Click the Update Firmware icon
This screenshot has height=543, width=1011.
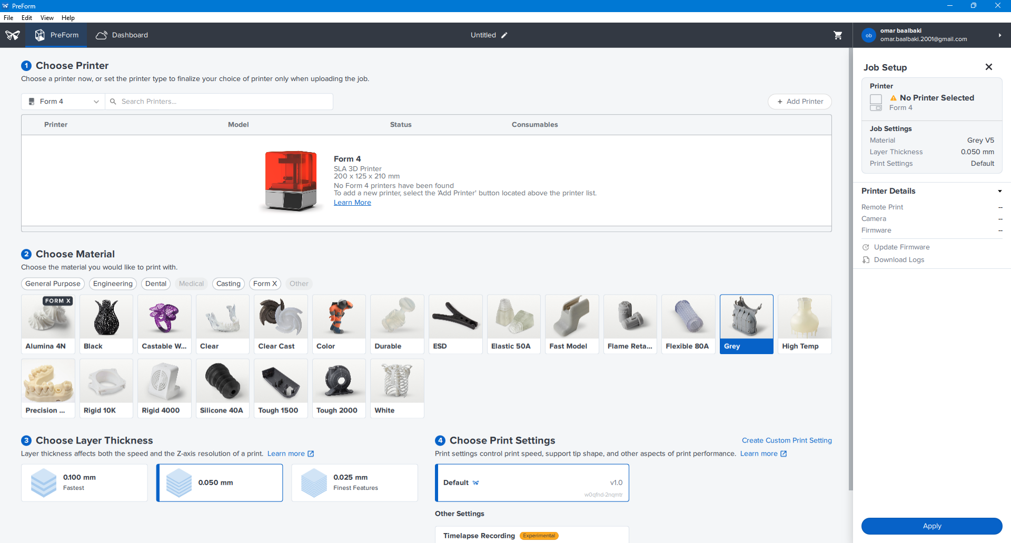(x=866, y=247)
